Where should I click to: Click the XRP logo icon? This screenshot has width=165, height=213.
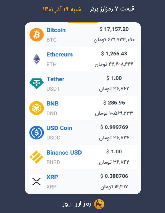[x=37, y=182]
